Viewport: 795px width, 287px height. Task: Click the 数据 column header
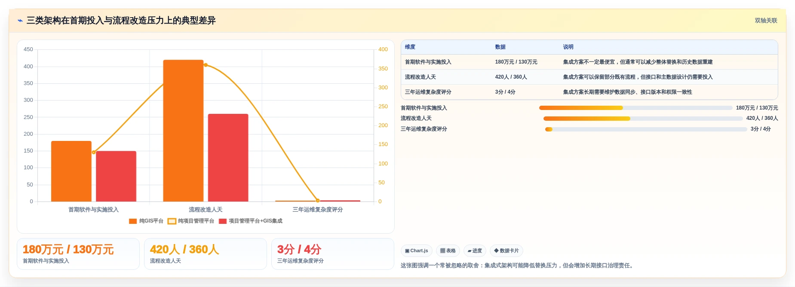coord(500,47)
